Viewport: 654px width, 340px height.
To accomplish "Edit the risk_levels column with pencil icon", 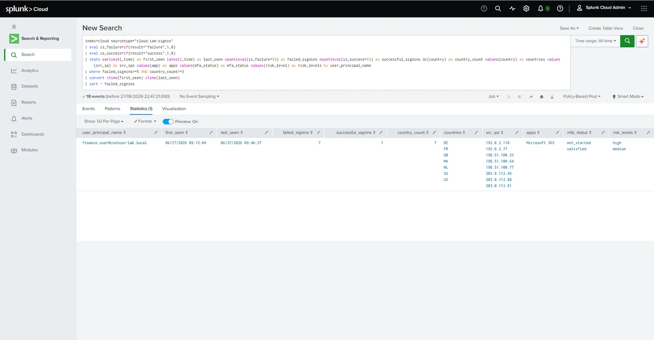I will (648, 133).
